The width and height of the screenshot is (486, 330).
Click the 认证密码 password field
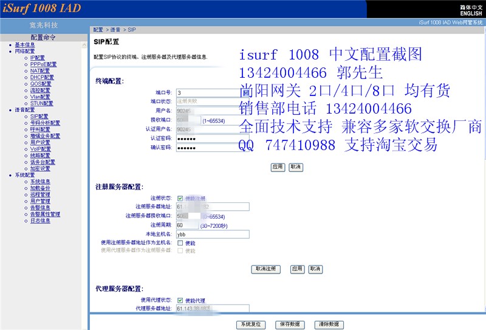click(x=213, y=139)
